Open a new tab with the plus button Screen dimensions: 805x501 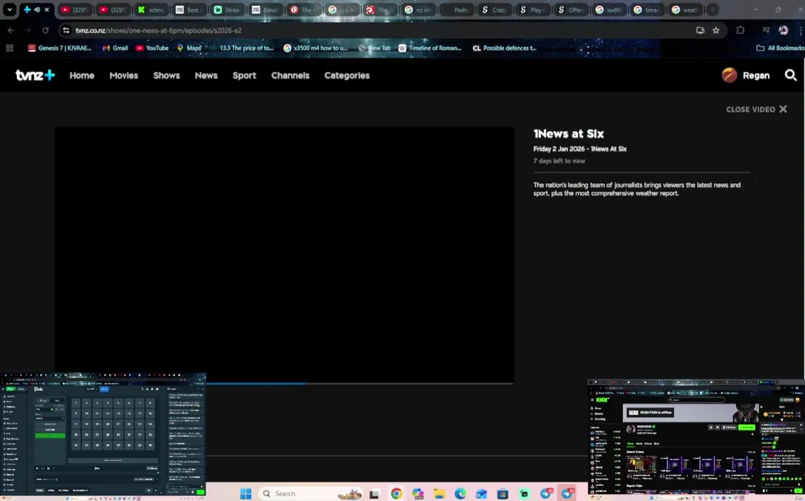(712, 10)
